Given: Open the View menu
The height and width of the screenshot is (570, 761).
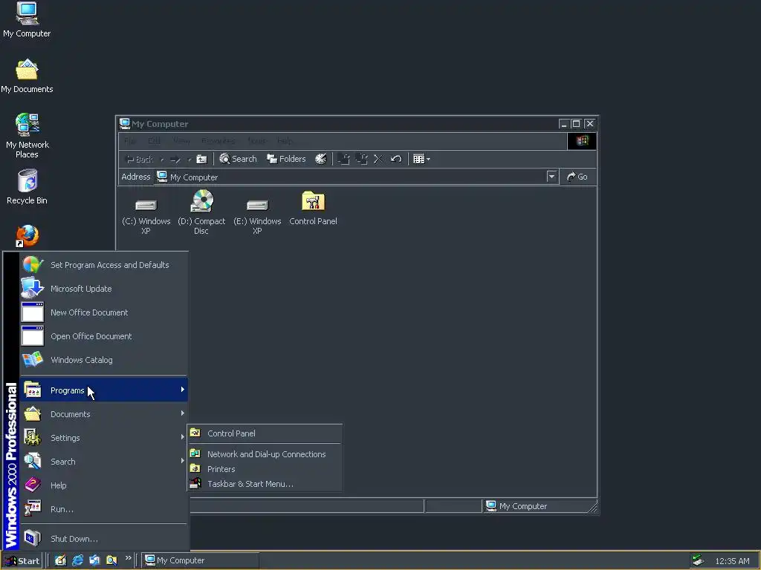Looking at the screenshot, I should (181, 141).
